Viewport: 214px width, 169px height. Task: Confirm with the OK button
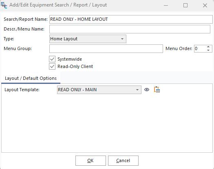(90, 160)
